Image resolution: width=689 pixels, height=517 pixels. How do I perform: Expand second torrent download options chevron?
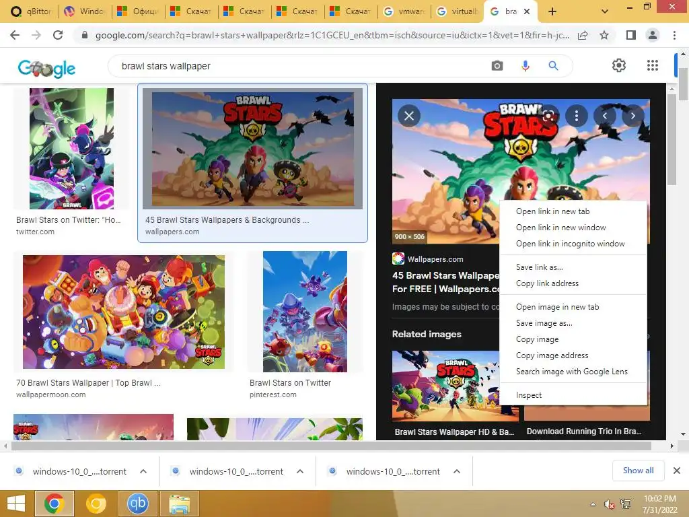pyautogui.click(x=299, y=471)
